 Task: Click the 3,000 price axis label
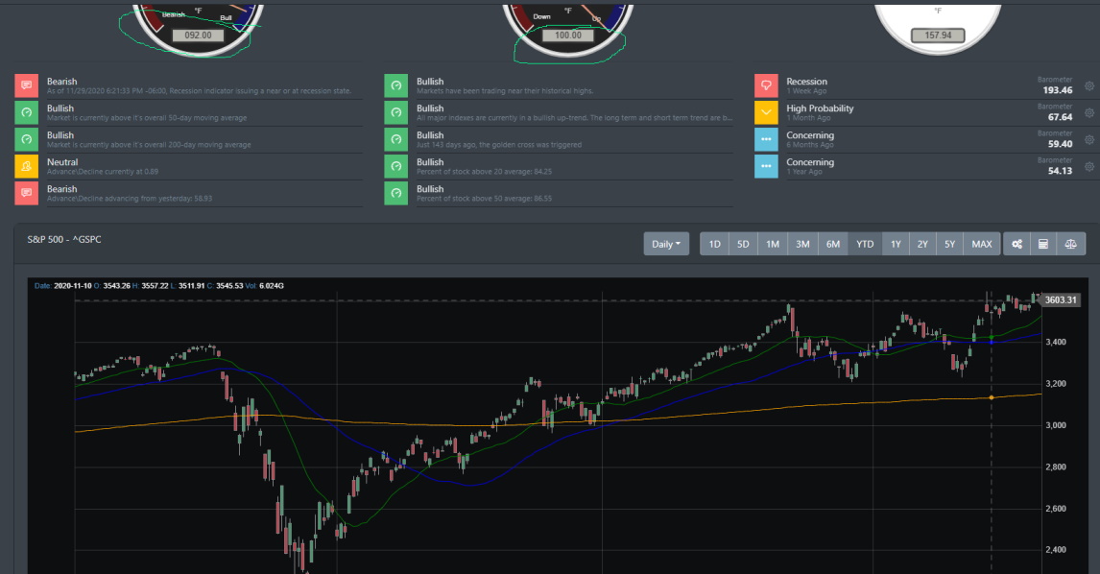click(x=1056, y=425)
